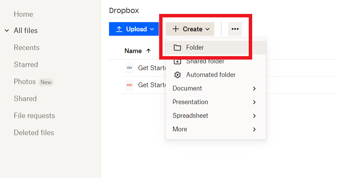Click the folder icon in Create menu

pos(177,47)
